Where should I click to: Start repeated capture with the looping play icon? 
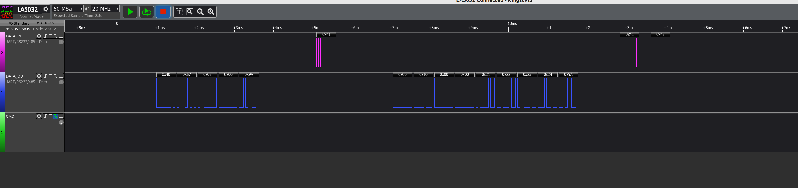pyautogui.click(x=146, y=12)
